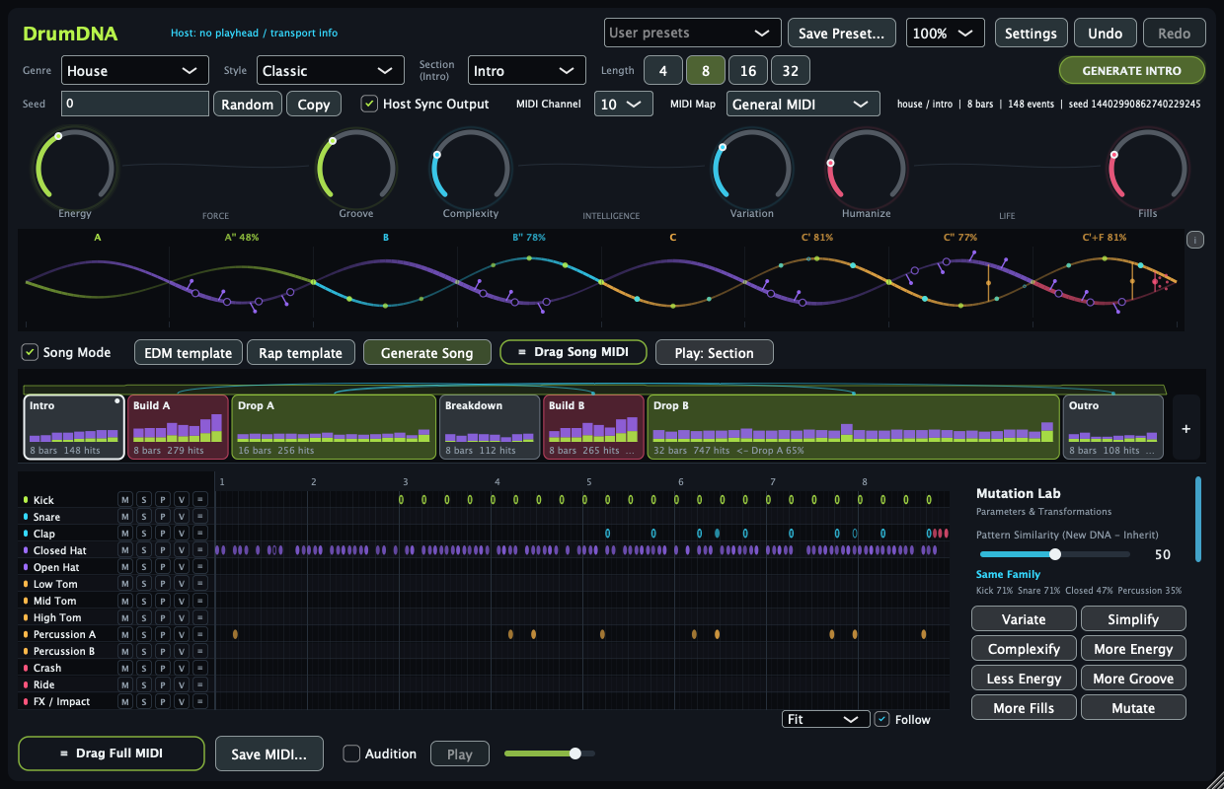
Task: Click the Snare row P button
Action: (x=163, y=517)
